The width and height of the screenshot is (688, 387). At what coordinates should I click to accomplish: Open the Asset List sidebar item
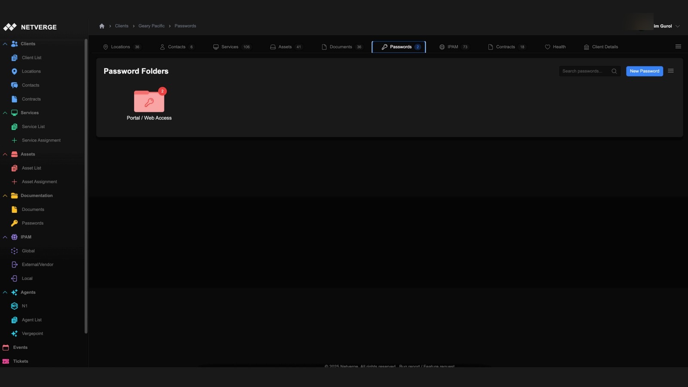tap(31, 168)
